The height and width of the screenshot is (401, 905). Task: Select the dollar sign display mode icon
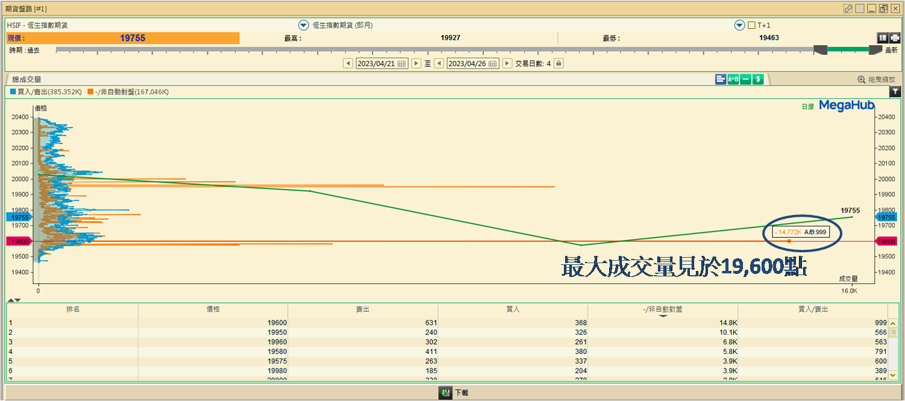tap(758, 79)
